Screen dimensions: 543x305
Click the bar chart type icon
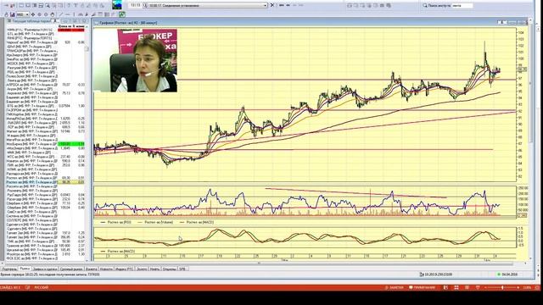[x=12, y=14]
